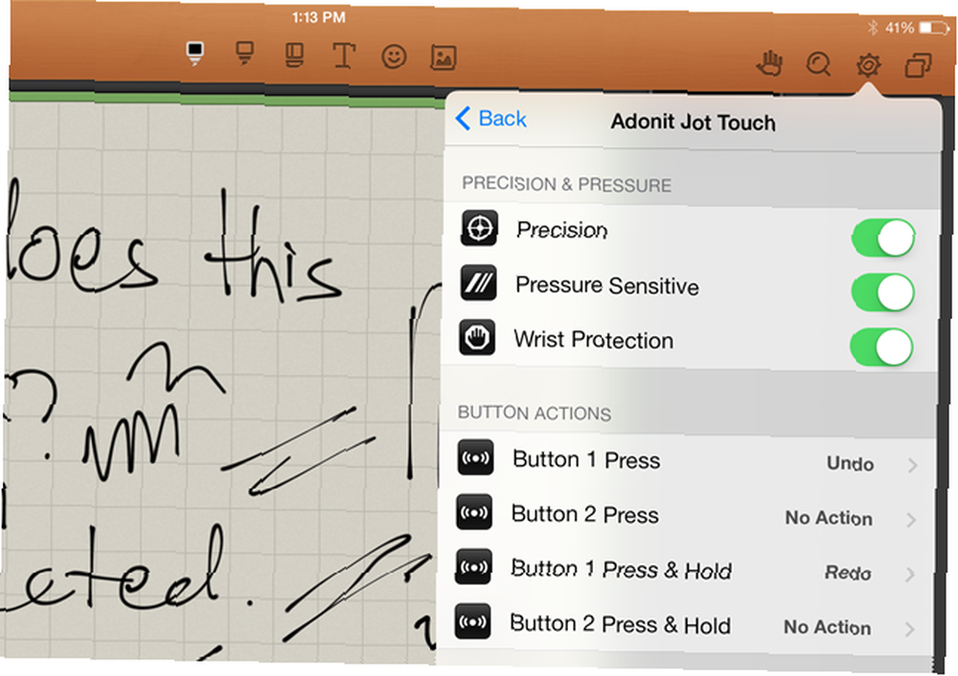The height and width of the screenshot is (676, 958).
Task: Open the Button 1 Press & Hold row
Action: (x=686, y=571)
